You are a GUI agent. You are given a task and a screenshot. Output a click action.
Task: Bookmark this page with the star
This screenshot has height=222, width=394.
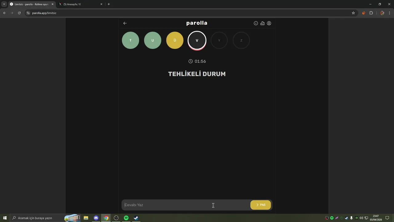click(353, 13)
